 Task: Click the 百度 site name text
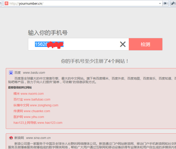(18, 73)
